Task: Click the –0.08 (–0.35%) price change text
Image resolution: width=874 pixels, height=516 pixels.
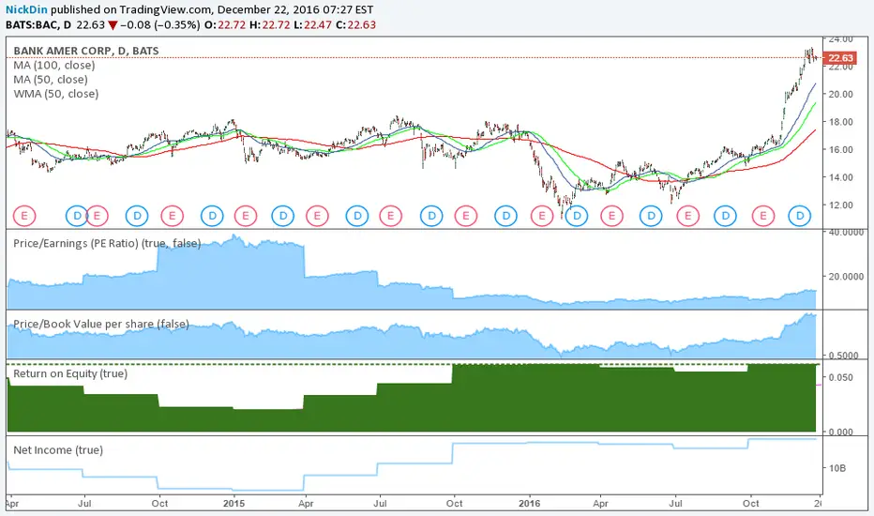Action: [x=159, y=24]
